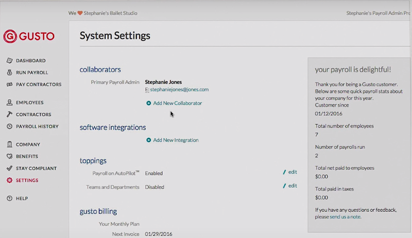Select Settings in the sidebar menu
The height and width of the screenshot is (238, 412).
point(27,180)
